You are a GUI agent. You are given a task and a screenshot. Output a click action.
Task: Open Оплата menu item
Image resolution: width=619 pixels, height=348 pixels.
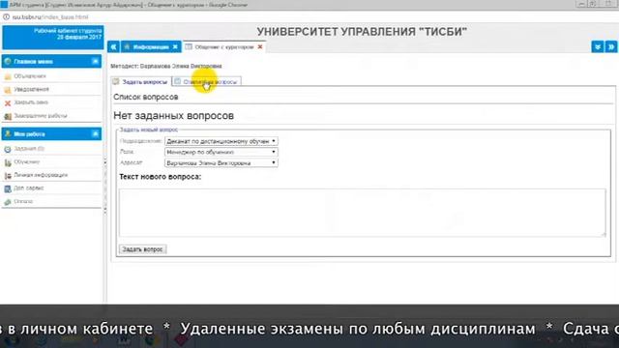[23, 202]
